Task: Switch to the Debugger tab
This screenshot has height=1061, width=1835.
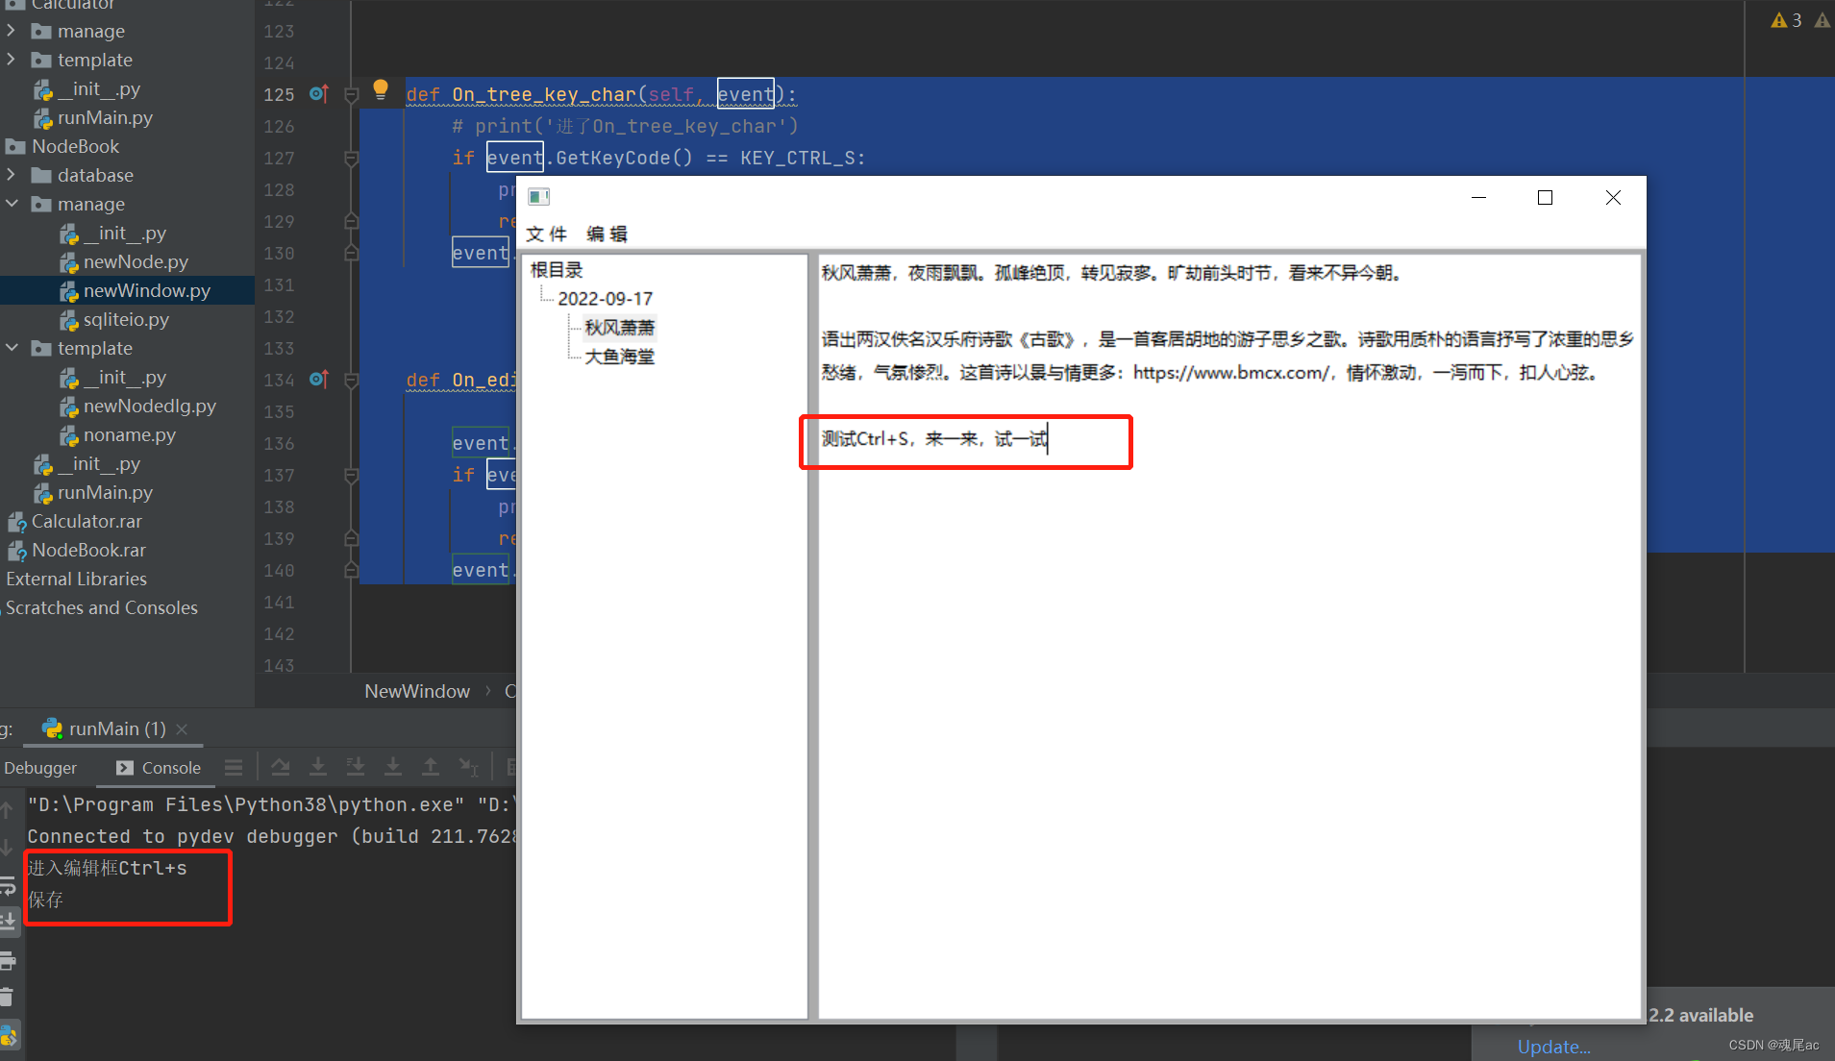Action: tap(40, 768)
